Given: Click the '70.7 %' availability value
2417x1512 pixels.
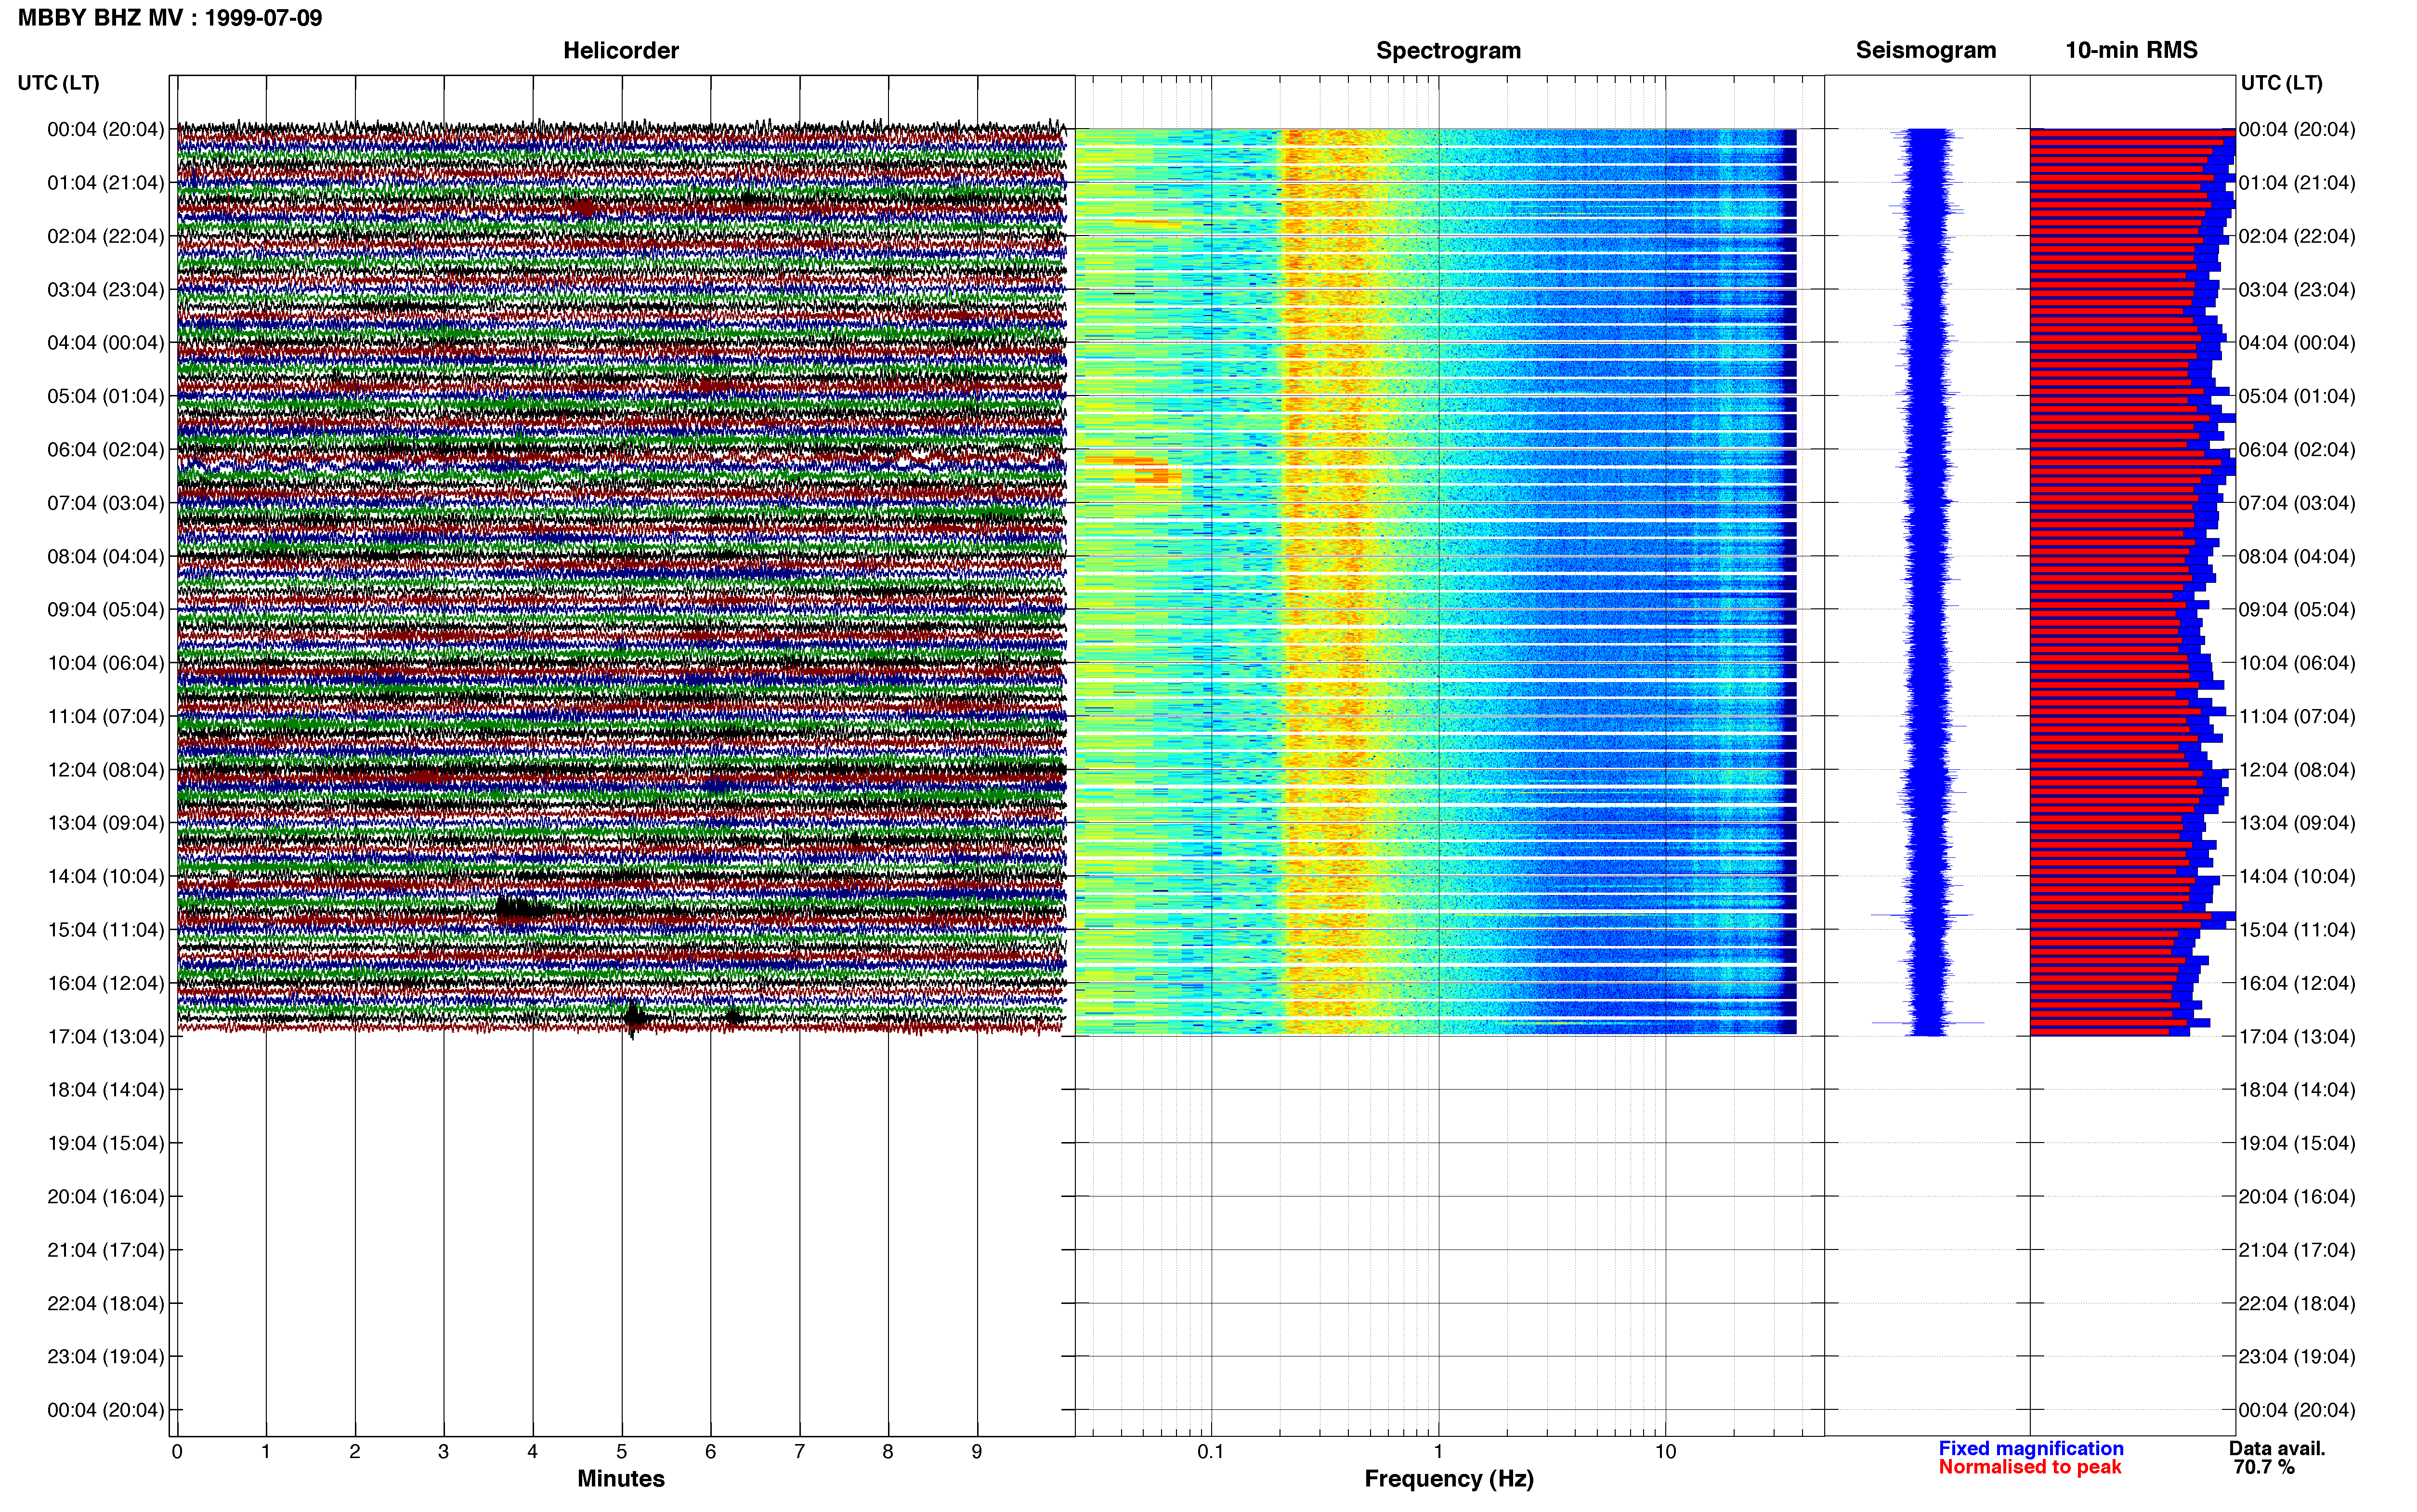Looking at the screenshot, I should tap(2264, 1468).
